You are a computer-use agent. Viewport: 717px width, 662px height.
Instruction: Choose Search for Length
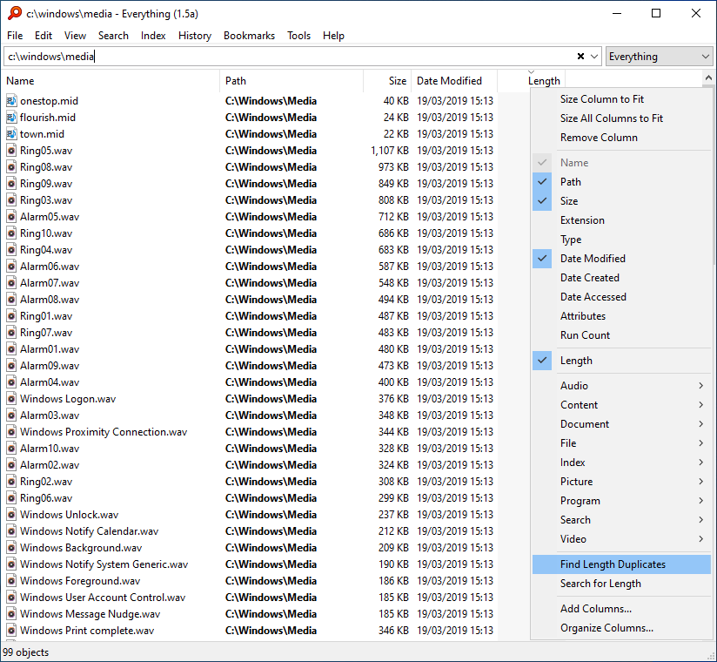(x=621, y=584)
